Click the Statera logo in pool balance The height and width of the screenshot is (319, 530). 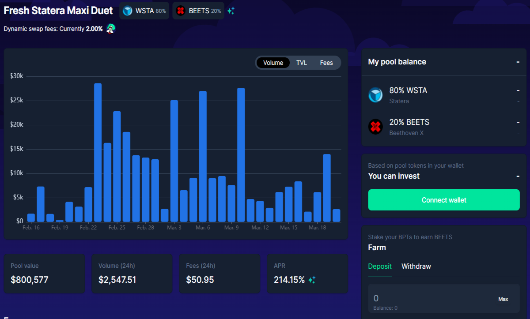pos(375,95)
